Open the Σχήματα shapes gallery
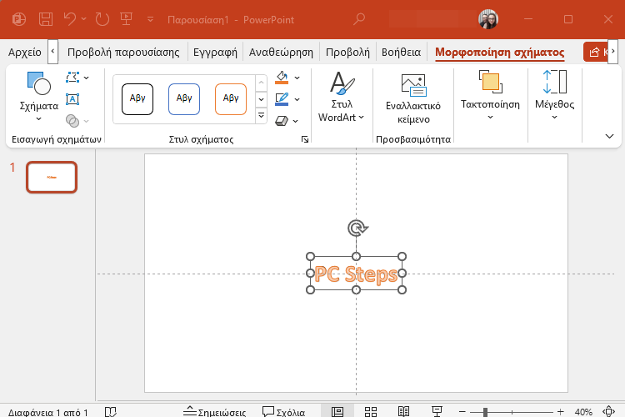Screen dimensions: 625x417 [x=38, y=96]
